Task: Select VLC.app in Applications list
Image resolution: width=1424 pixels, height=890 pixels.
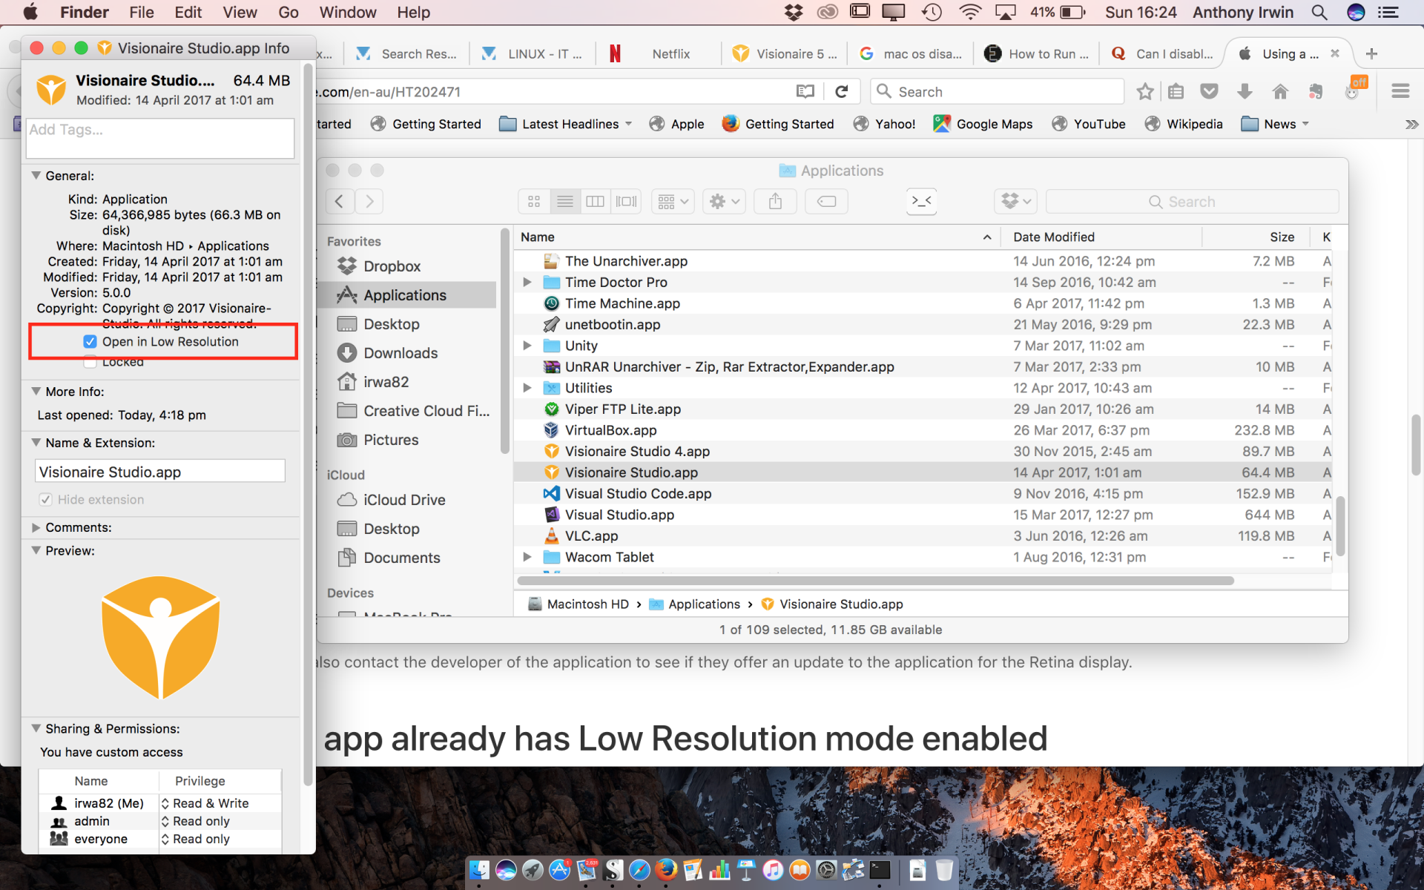Action: (x=922, y=535)
